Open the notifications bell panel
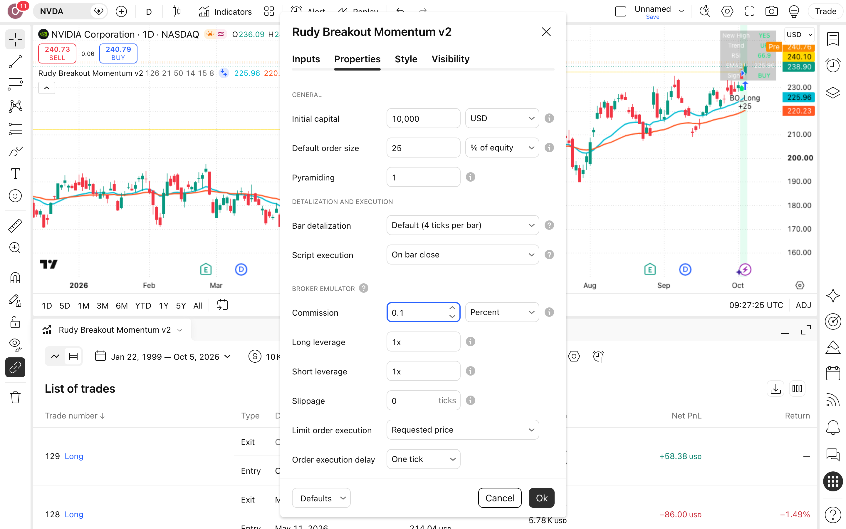The image size is (846, 529). pyautogui.click(x=833, y=427)
